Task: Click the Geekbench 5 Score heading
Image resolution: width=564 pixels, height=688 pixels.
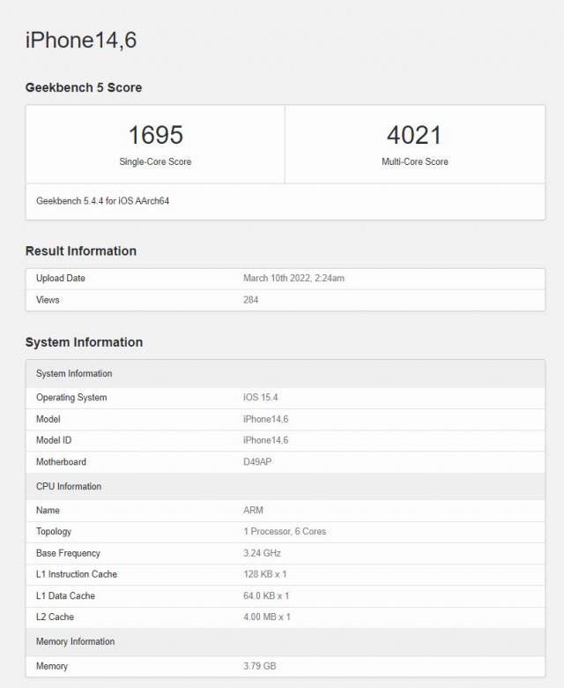Action: (84, 87)
